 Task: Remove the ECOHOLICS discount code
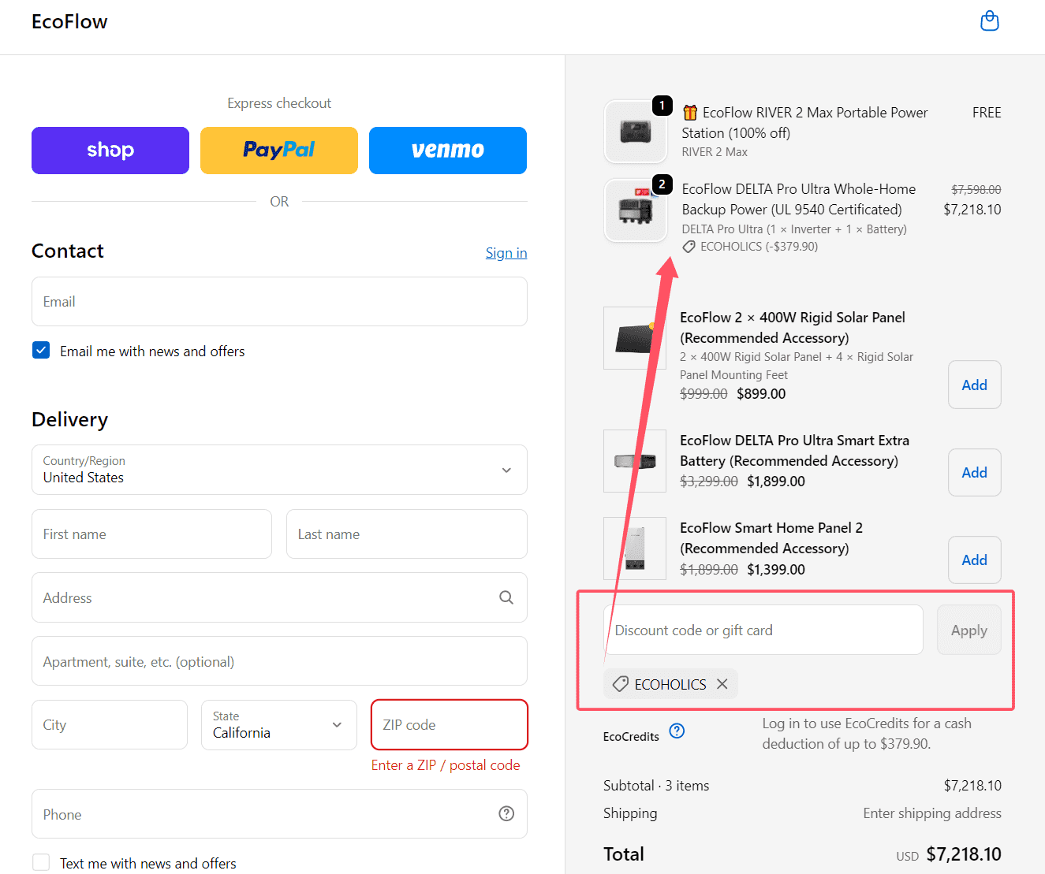tap(722, 684)
